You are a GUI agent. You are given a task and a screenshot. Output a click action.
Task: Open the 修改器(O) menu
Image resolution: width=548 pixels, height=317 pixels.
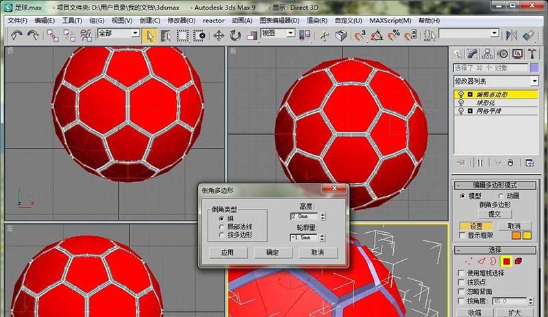pos(181,21)
